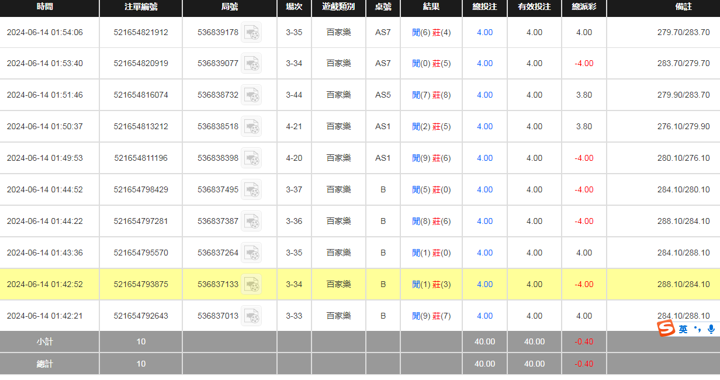The width and height of the screenshot is (720, 380).
Task: Click the Sogou input method logo
Action: [666, 329]
